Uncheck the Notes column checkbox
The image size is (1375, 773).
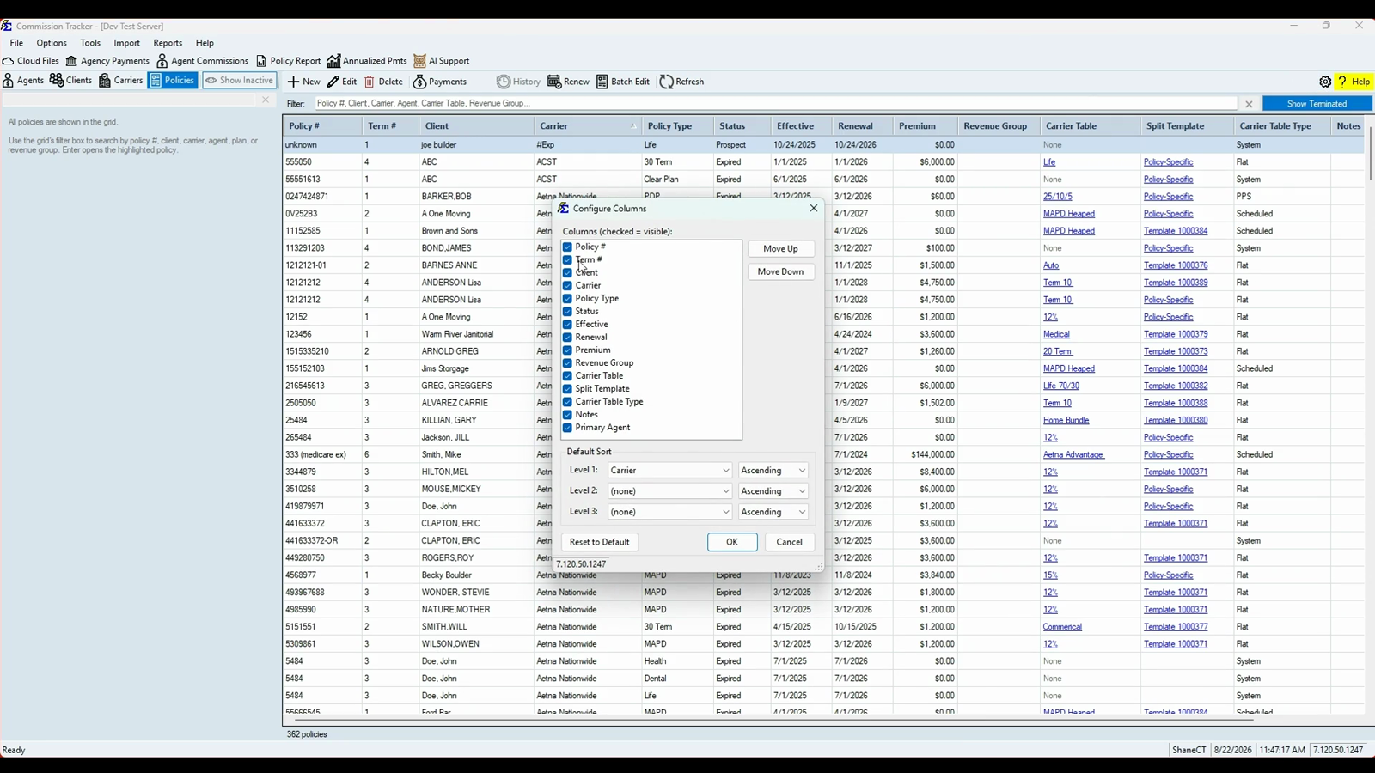tap(567, 414)
